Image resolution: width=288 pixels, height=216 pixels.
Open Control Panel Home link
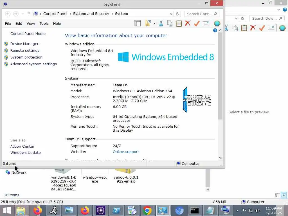coord(28,34)
